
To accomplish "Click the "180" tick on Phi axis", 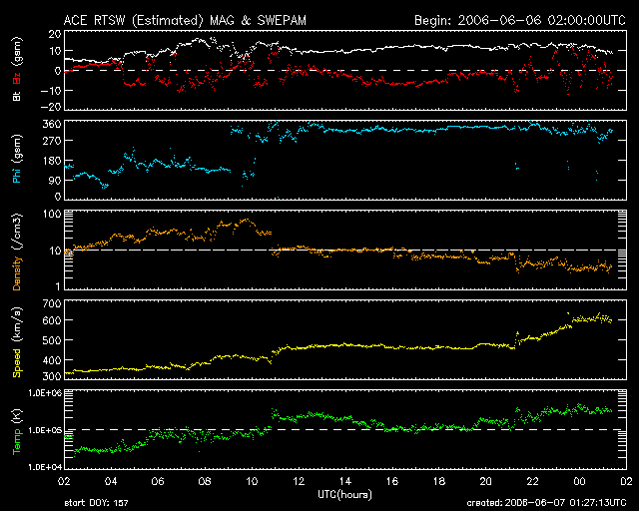I will 52,160.
